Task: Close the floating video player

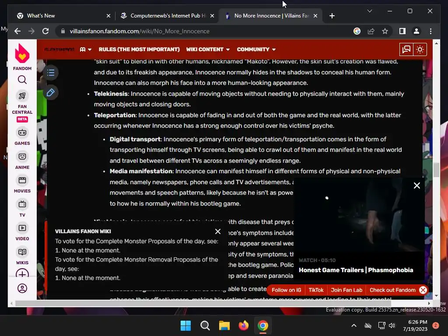Action: point(417,185)
